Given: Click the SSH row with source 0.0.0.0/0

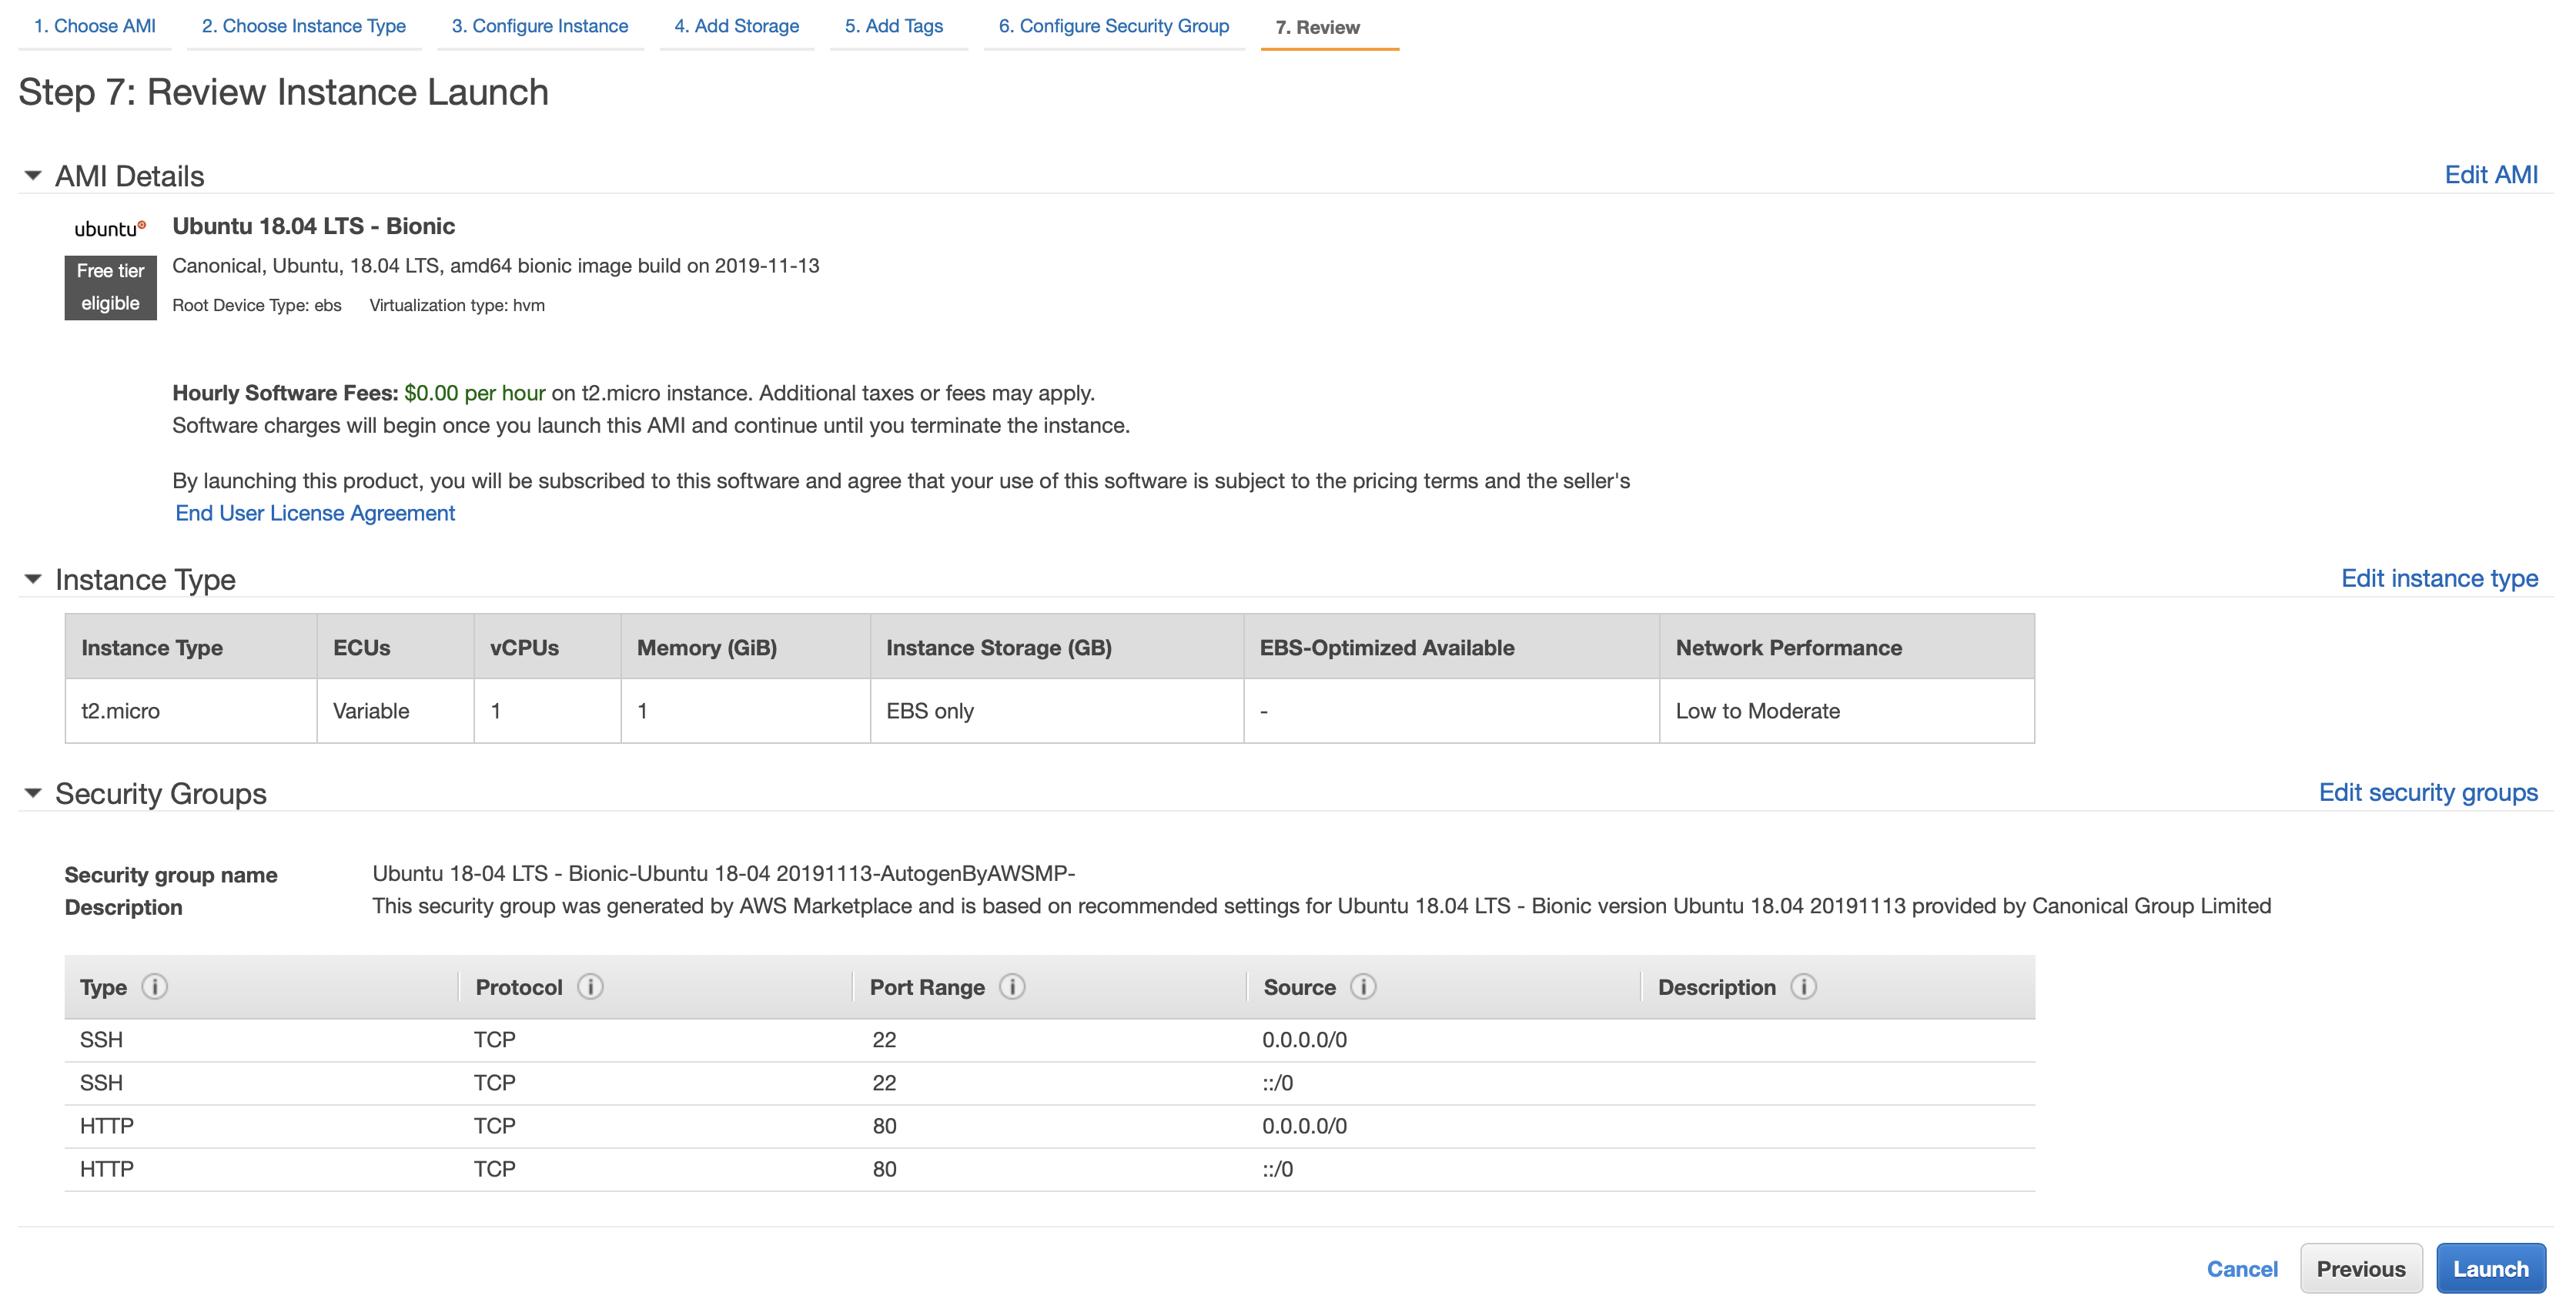Looking at the screenshot, I should click(1049, 1040).
